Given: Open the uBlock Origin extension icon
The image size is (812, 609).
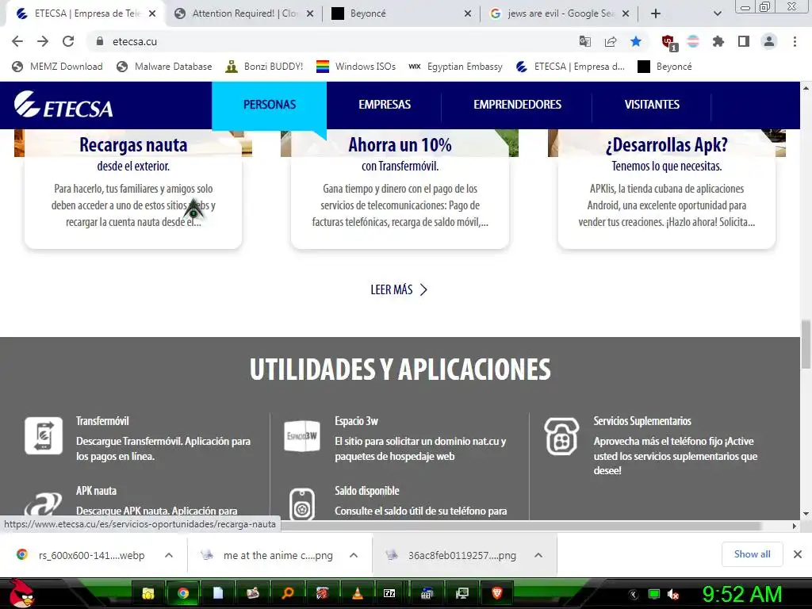Looking at the screenshot, I should click(669, 43).
